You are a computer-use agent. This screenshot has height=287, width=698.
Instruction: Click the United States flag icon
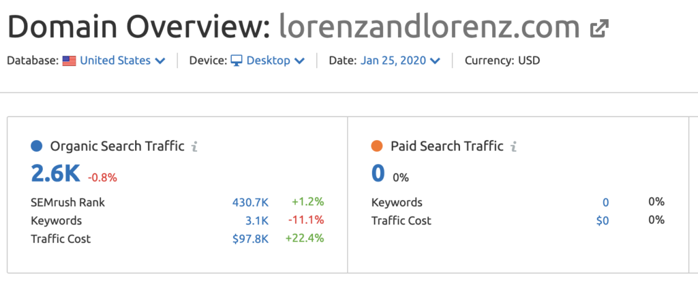tap(69, 61)
